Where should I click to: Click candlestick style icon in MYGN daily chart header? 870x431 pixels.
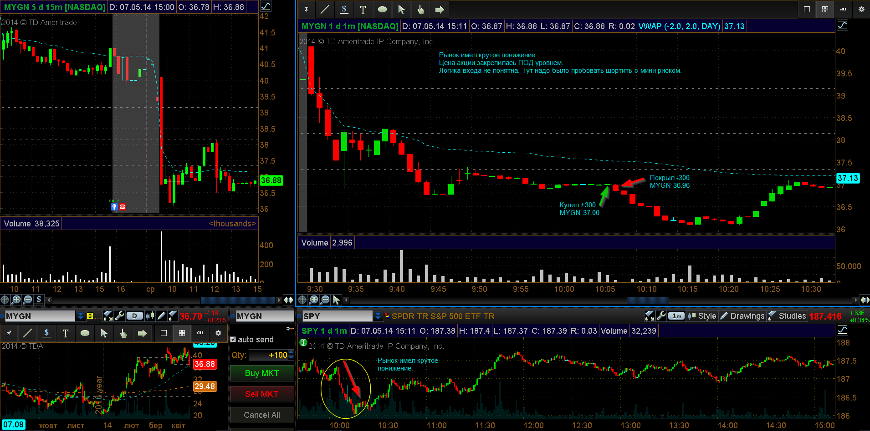click(150, 316)
